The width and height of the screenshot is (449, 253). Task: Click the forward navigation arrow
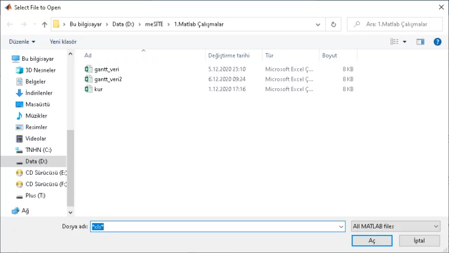(x=23, y=25)
